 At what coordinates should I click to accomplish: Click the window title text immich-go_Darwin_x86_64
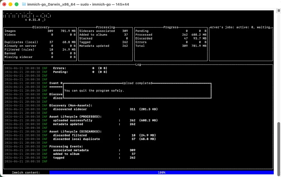pyautogui.click(x=51, y=4)
